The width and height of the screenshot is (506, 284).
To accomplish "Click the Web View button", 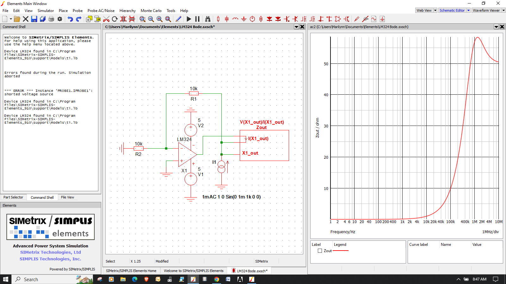I will [424, 10].
